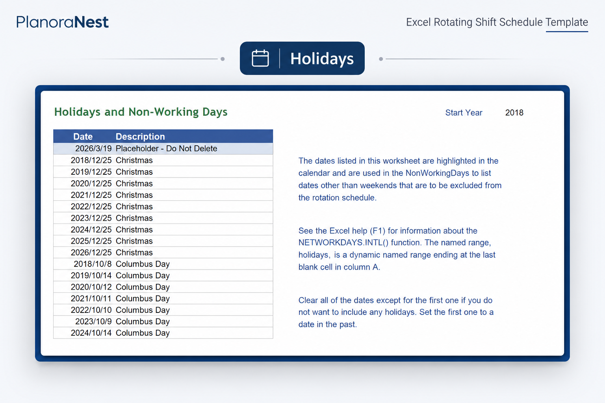Select date cell 2020/10/12
Viewport: 605px width, 403px height.
coord(91,287)
